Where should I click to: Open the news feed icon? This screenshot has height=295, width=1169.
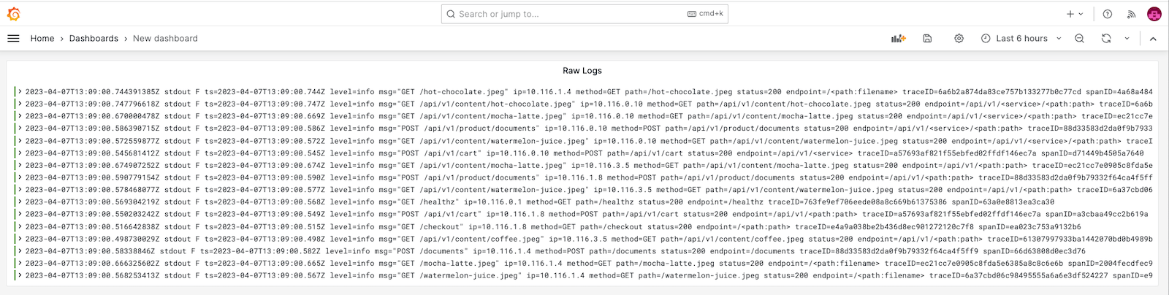click(x=1131, y=14)
